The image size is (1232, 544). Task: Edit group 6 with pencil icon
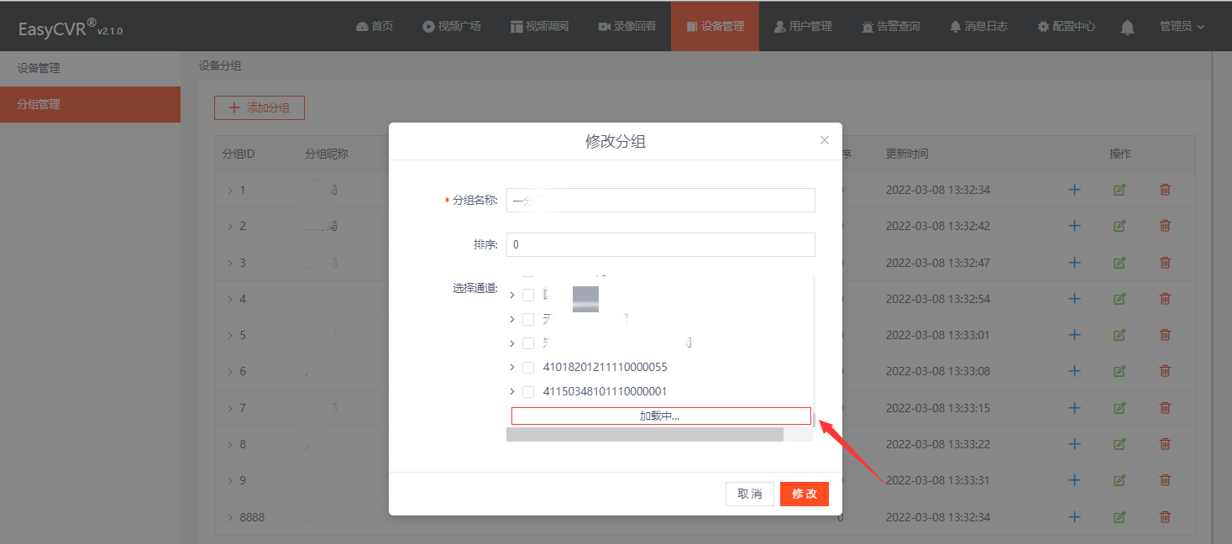point(1119,371)
